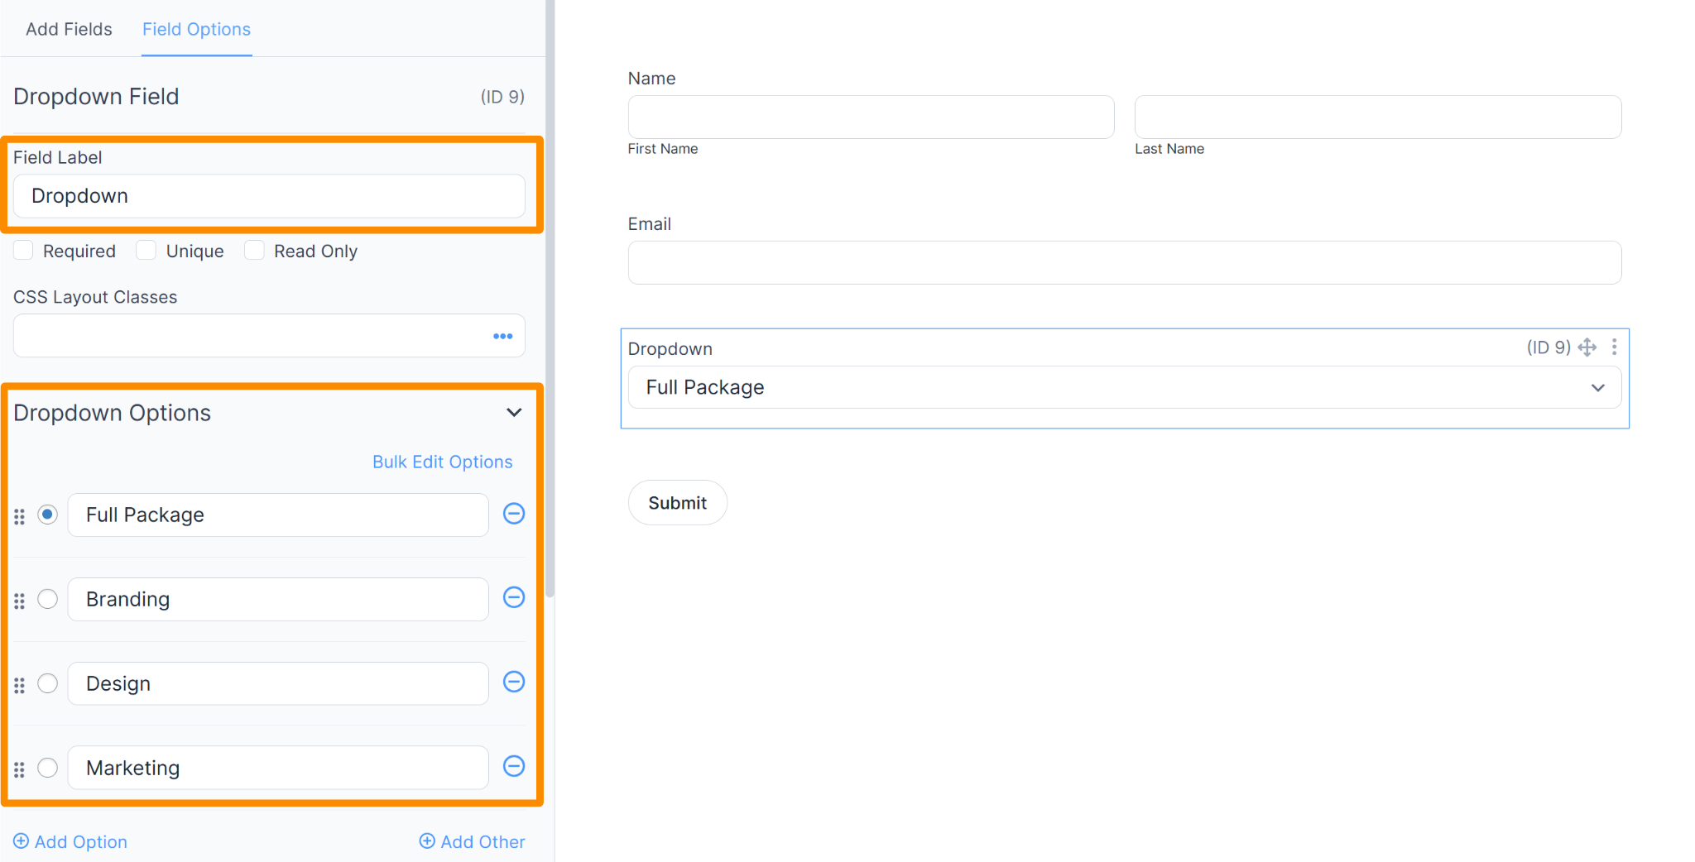Image resolution: width=1695 pixels, height=862 pixels.
Task: Click the plus icon beside Add Other
Action: 427,841
